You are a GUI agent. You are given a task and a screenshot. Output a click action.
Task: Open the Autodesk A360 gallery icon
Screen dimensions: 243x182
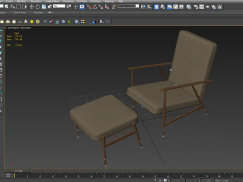click(x=220, y=7)
